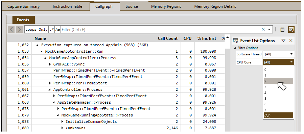
Task: Click row number 1,052
Action: point(23,45)
